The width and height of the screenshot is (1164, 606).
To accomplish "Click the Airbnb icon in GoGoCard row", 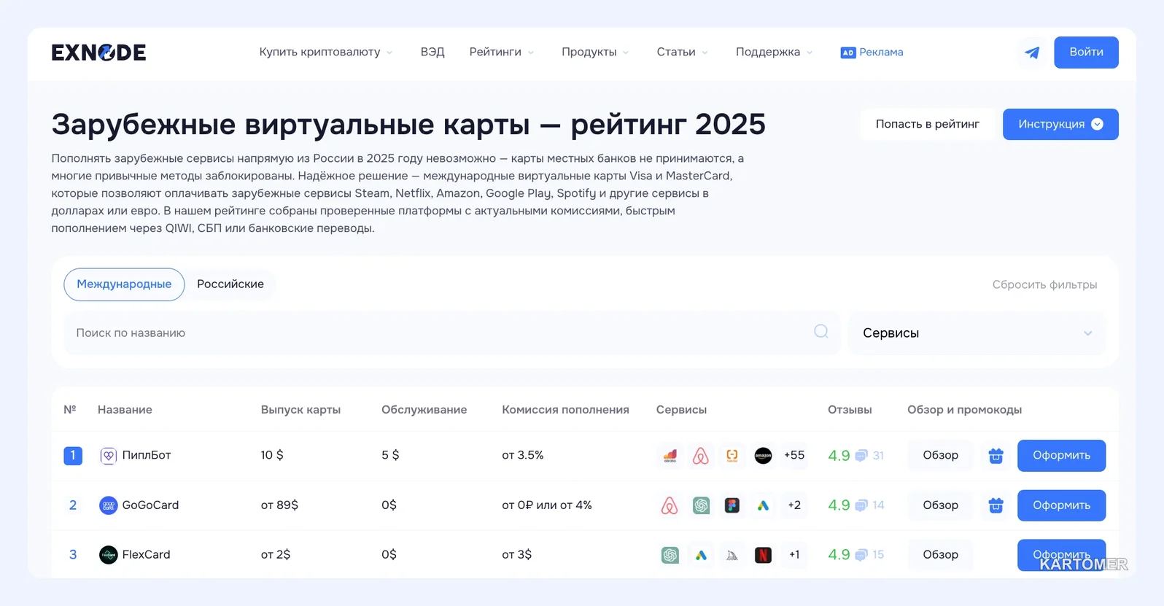I will (670, 505).
